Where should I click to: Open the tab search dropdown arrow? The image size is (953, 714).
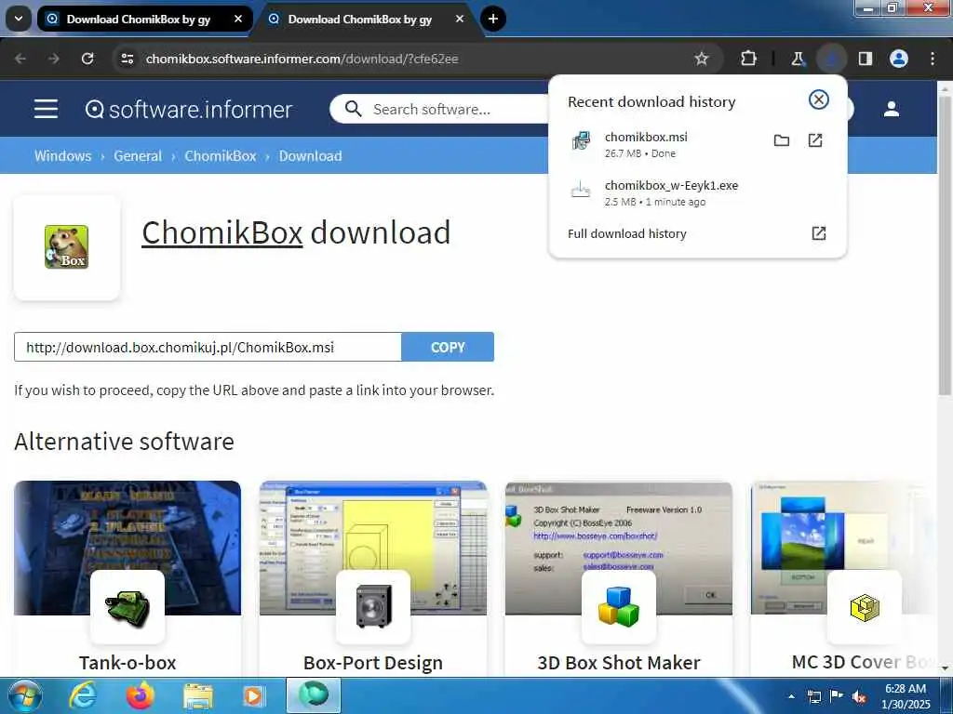click(x=19, y=19)
